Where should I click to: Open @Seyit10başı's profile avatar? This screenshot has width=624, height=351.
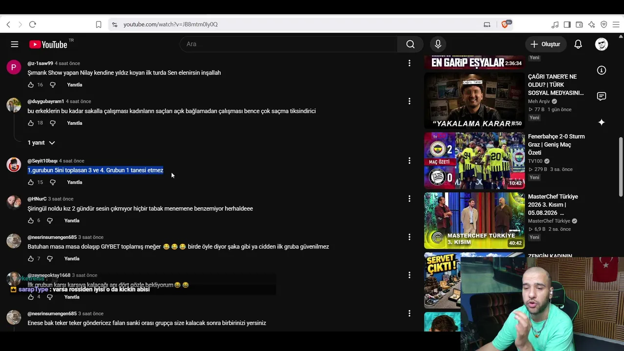[x=14, y=164]
